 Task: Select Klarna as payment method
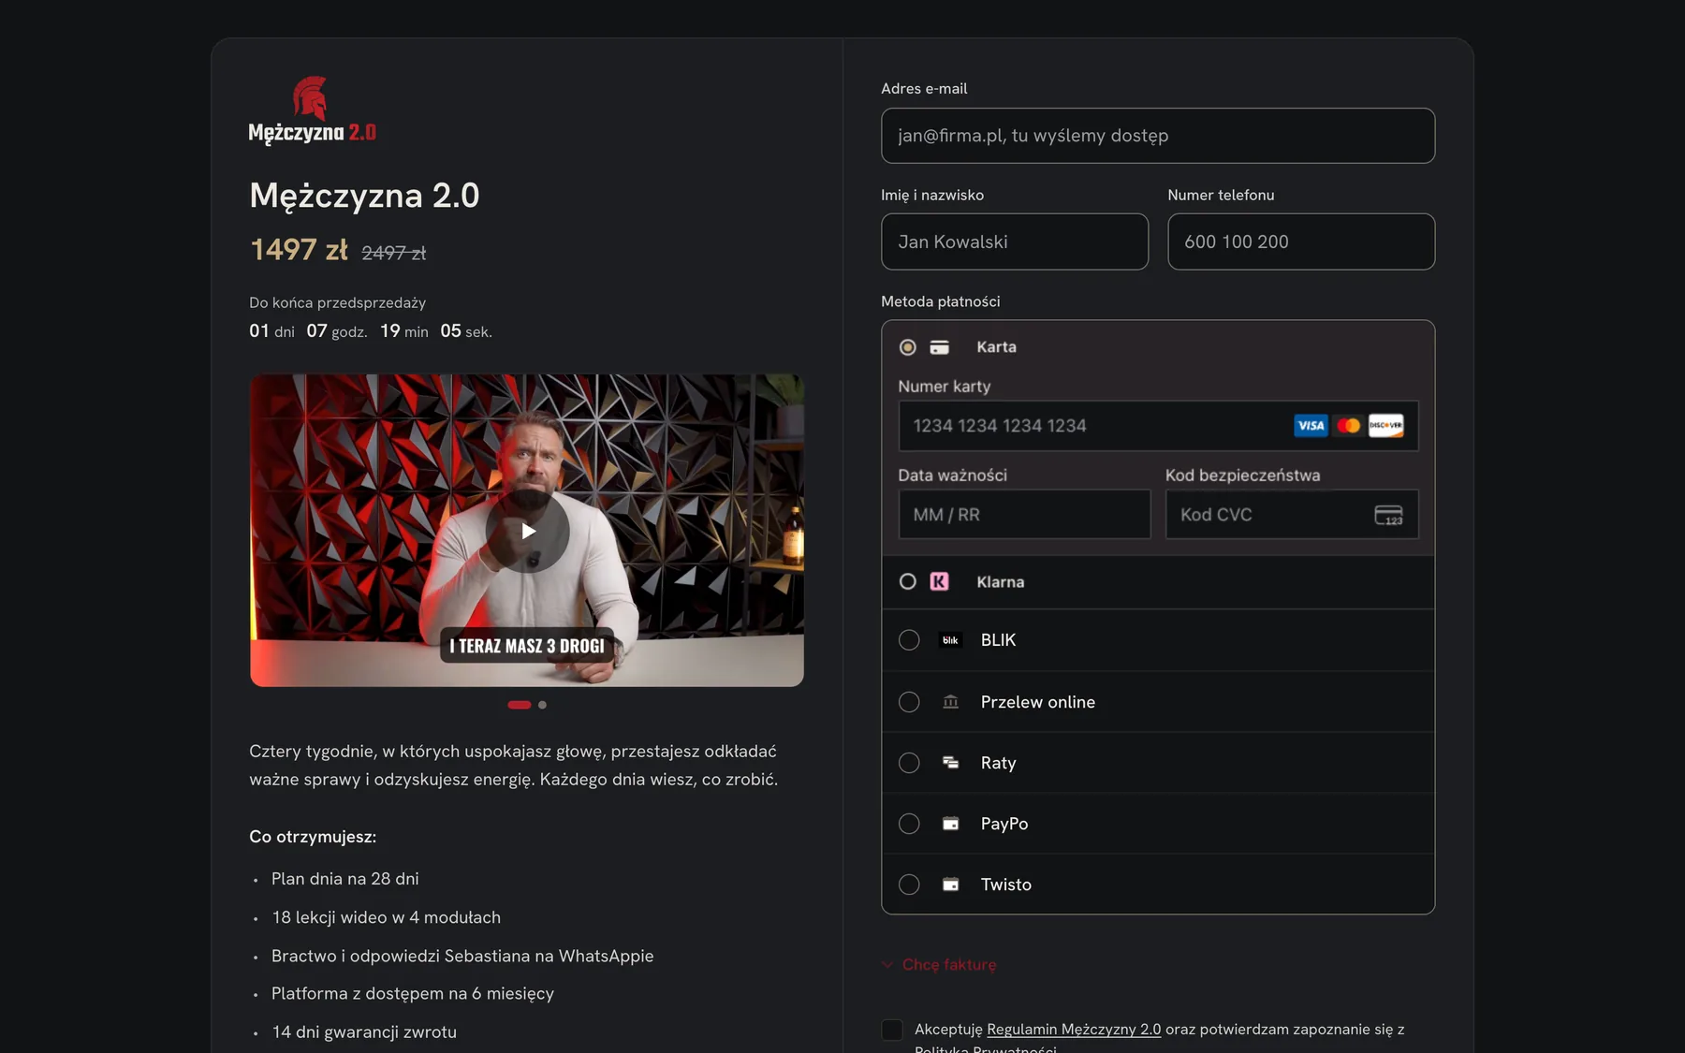tap(907, 582)
